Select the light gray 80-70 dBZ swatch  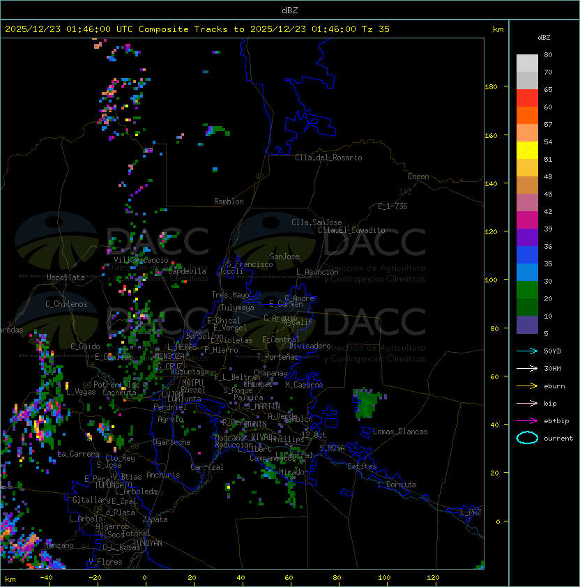click(527, 63)
